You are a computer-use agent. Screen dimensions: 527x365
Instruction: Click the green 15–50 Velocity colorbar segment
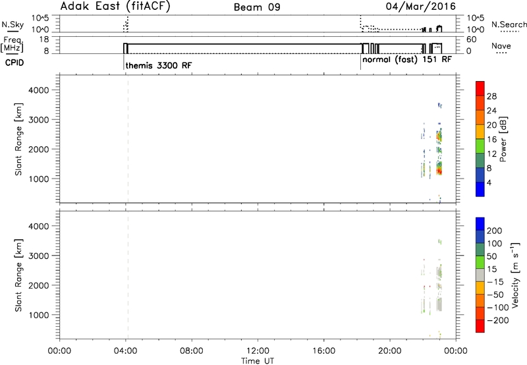pos(480,262)
